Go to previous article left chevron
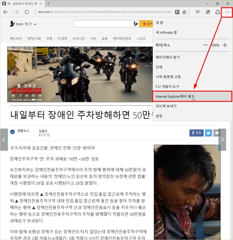 (x=4, y=139)
